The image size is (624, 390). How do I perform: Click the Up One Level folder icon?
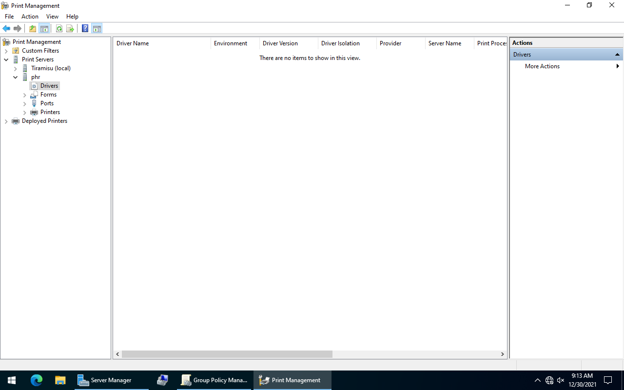coord(32,28)
